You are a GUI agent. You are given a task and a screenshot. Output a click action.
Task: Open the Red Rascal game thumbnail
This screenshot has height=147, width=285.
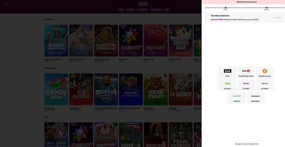tap(81, 89)
